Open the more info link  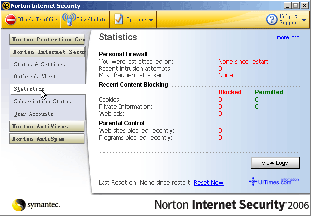click(x=288, y=37)
